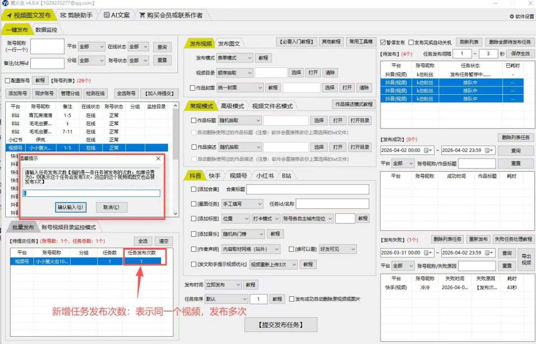
Task: Select the 小红书 platform tab
Action: click(265, 175)
